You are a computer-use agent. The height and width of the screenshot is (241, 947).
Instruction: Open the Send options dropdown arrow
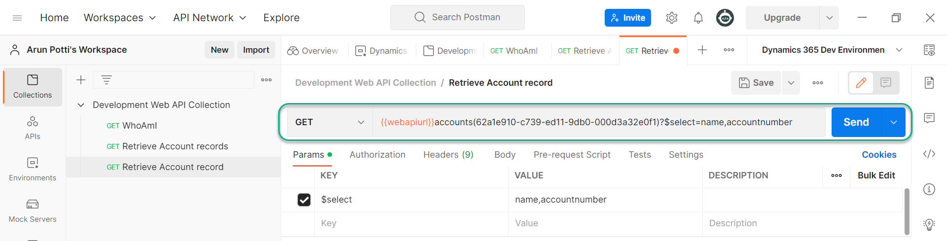coord(893,122)
